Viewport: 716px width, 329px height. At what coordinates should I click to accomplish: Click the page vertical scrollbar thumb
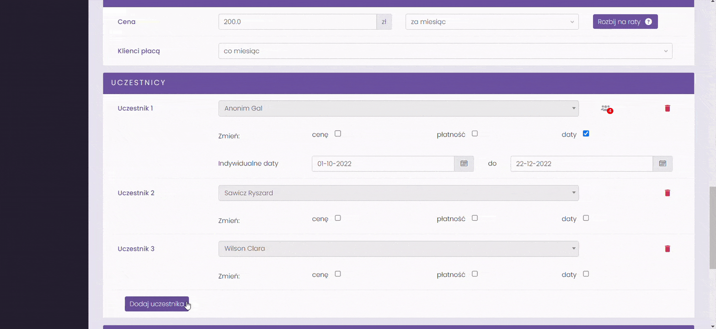click(x=712, y=228)
